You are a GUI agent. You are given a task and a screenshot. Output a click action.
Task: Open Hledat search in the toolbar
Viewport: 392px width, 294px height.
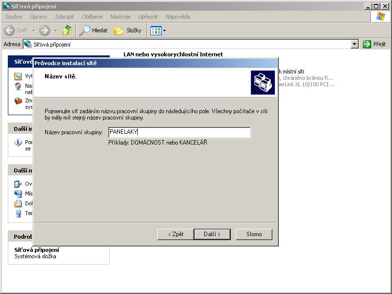pyautogui.click(x=94, y=30)
